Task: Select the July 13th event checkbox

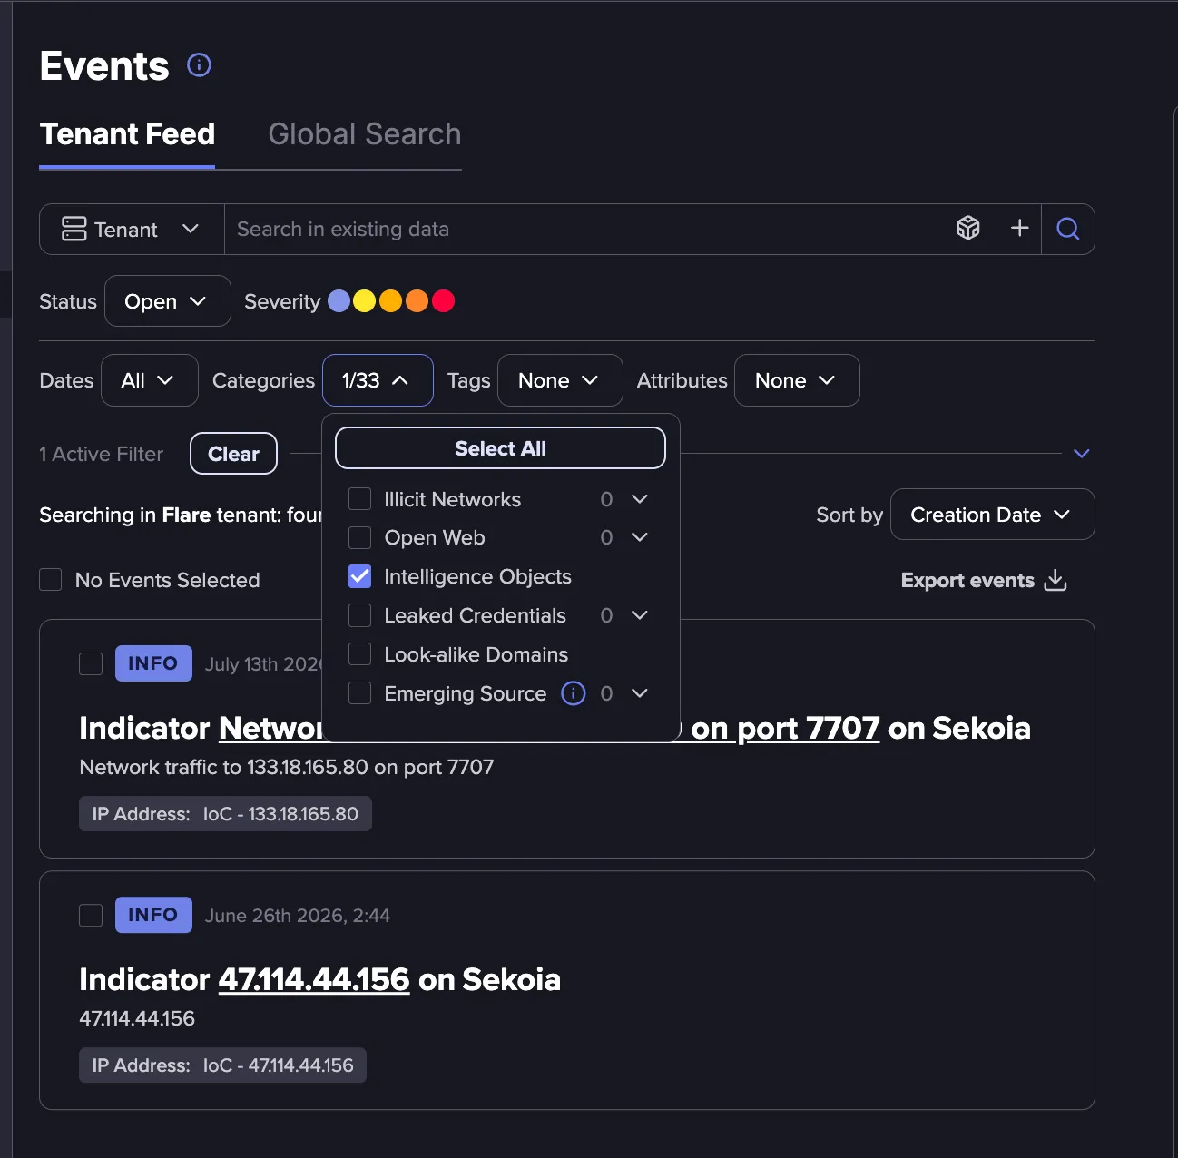Action: coord(91,663)
